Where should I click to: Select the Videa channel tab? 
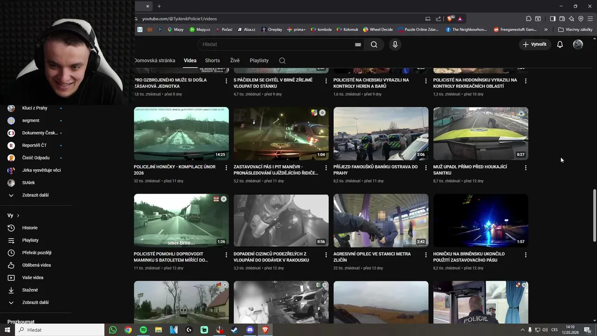190,61
